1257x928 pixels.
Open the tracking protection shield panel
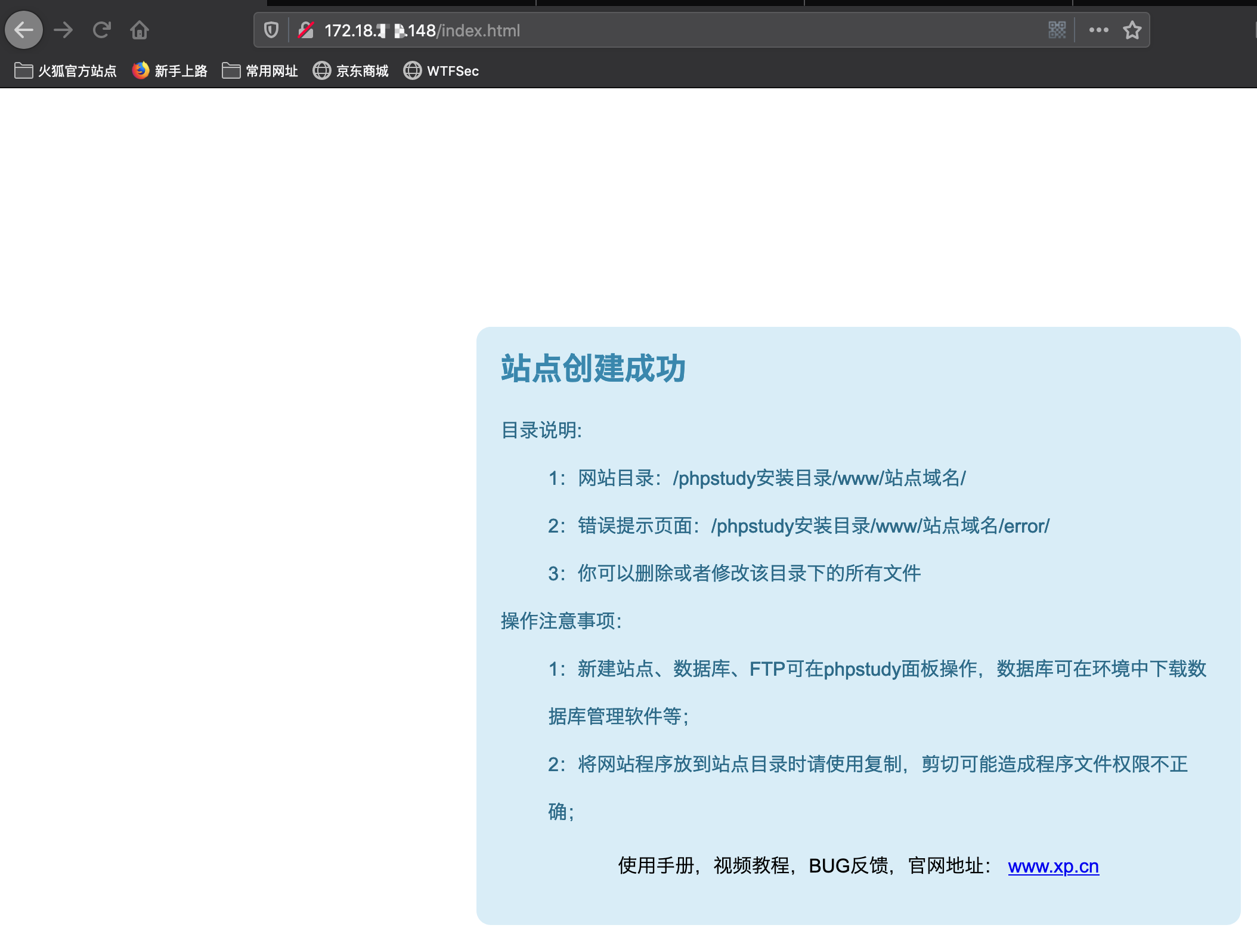click(271, 30)
